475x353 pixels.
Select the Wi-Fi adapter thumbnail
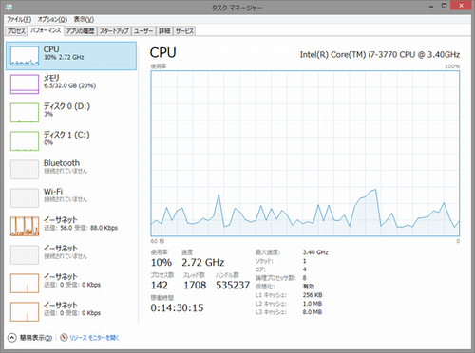coord(25,198)
